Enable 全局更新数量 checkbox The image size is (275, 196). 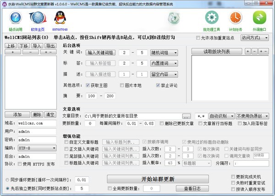(110, 188)
